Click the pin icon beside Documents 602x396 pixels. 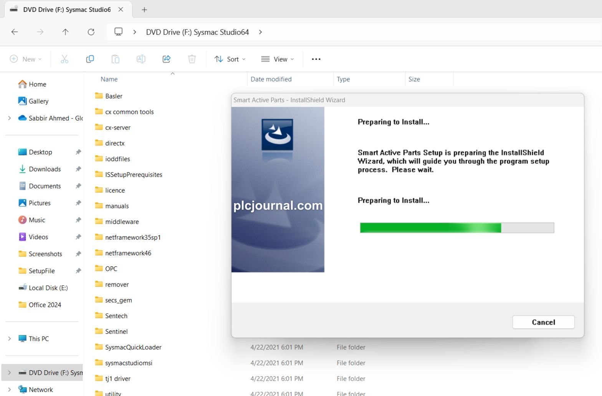[x=78, y=186]
